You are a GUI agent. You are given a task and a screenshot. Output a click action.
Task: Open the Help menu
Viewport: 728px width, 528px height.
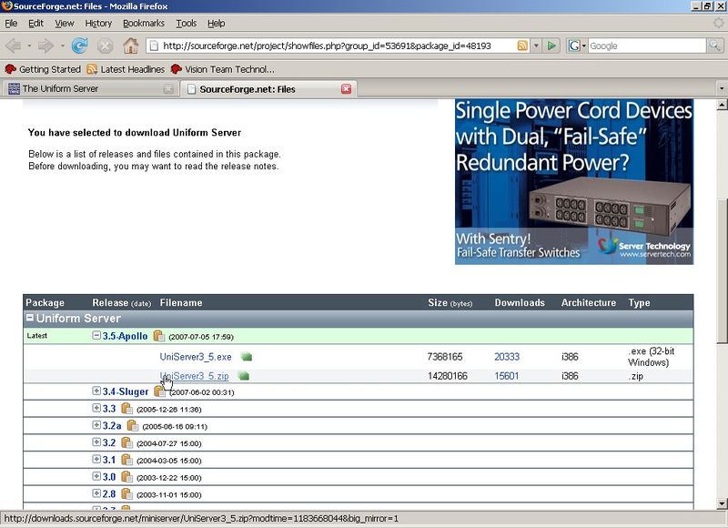pyautogui.click(x=216, y=24)
